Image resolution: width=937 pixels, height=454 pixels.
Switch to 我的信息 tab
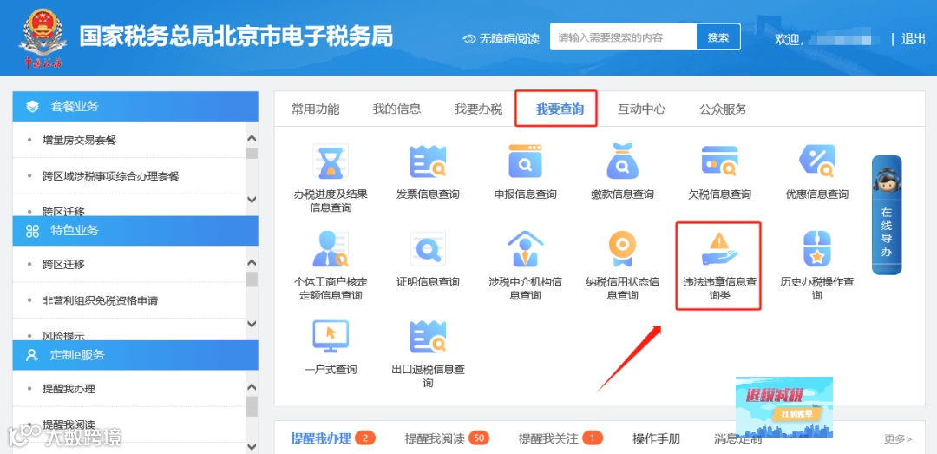(x=396, y=109)
